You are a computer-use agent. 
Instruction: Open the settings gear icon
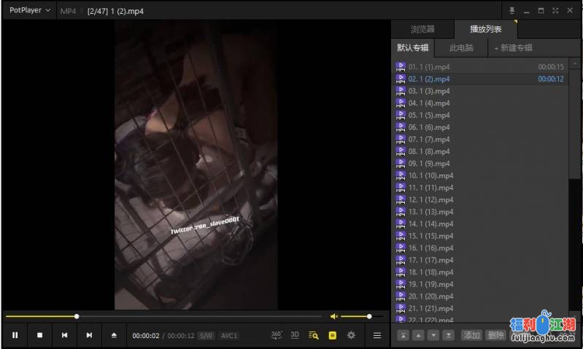tap(351, 335)
